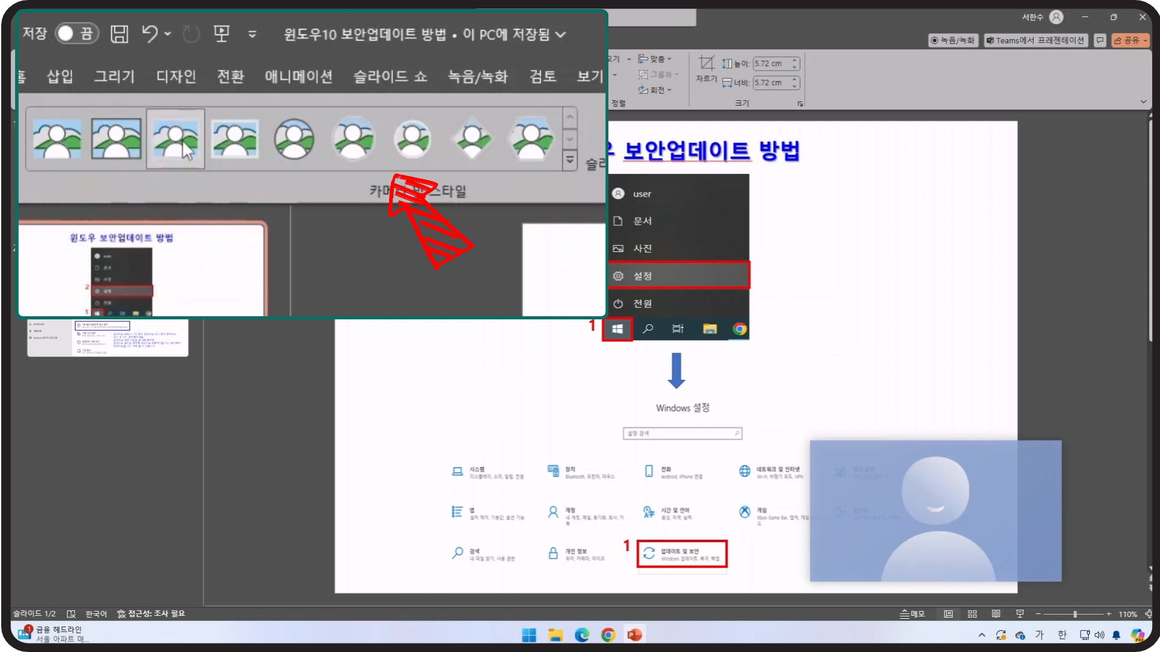The image size is (1160, 652).
Task: Open the 애니메이션 ribbon tab
Action: [298, 77]
